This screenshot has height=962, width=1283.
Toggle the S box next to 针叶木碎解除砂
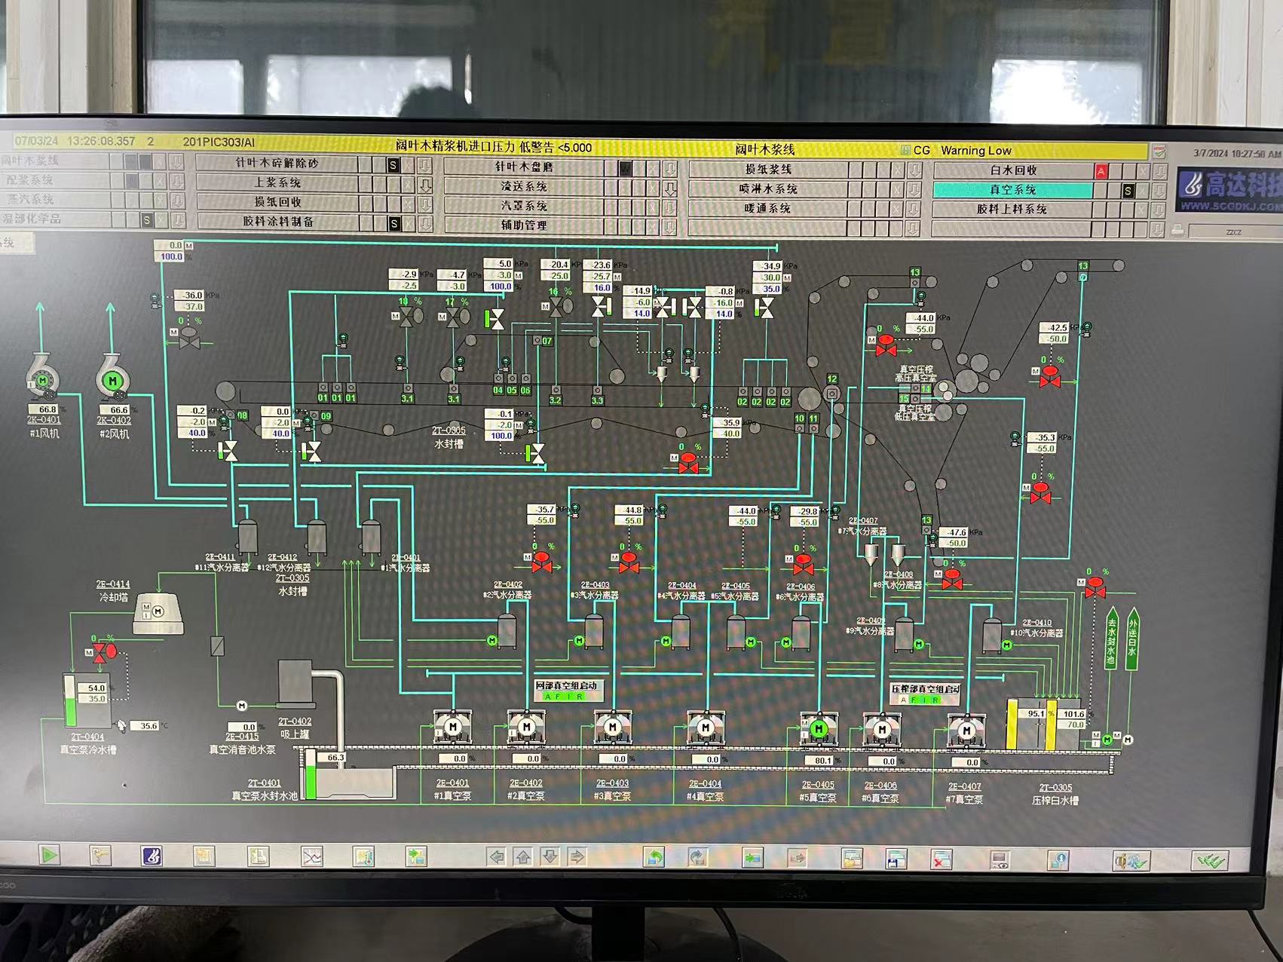[x=393, y=164]
